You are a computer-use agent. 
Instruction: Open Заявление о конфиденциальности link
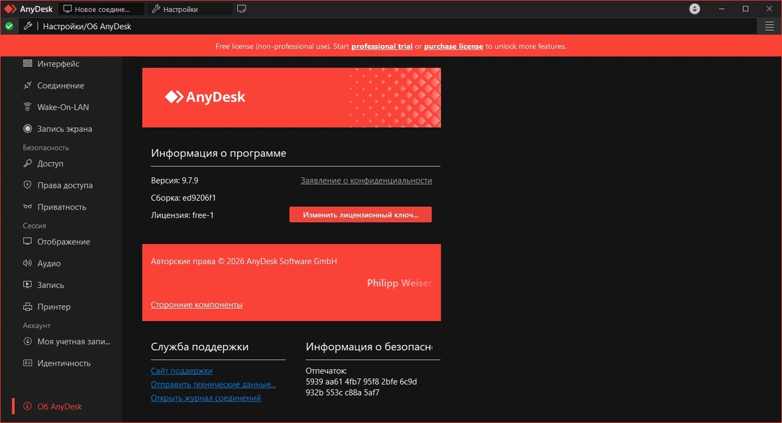click(366, 180)
